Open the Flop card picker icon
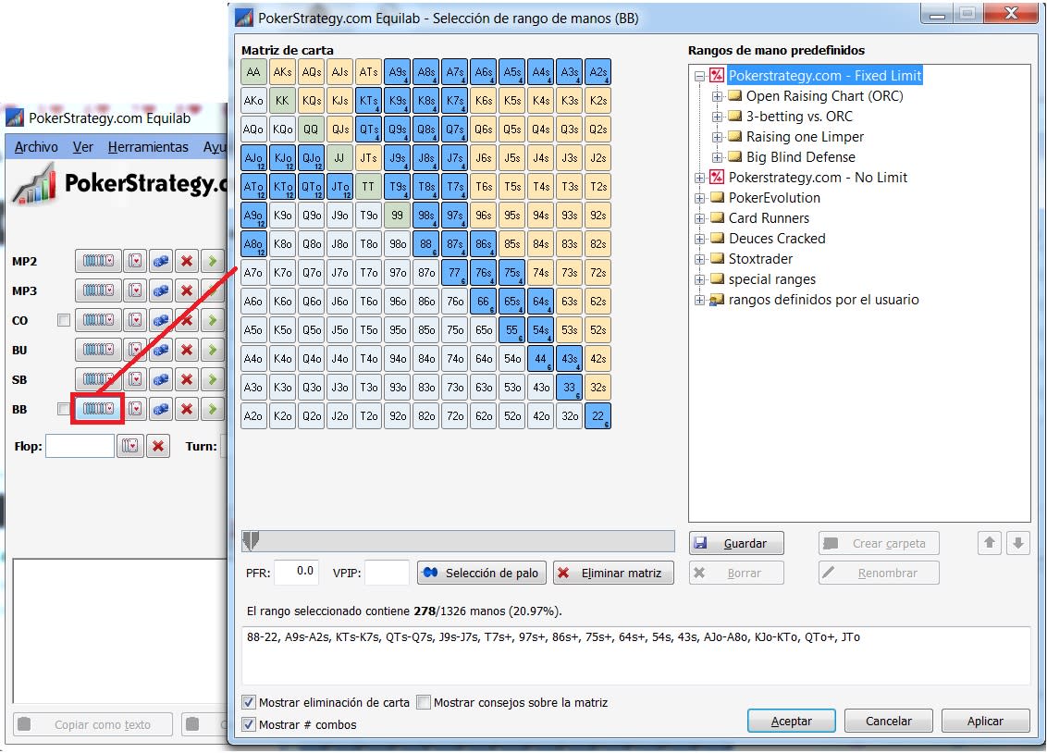 [x=130, y=446]
